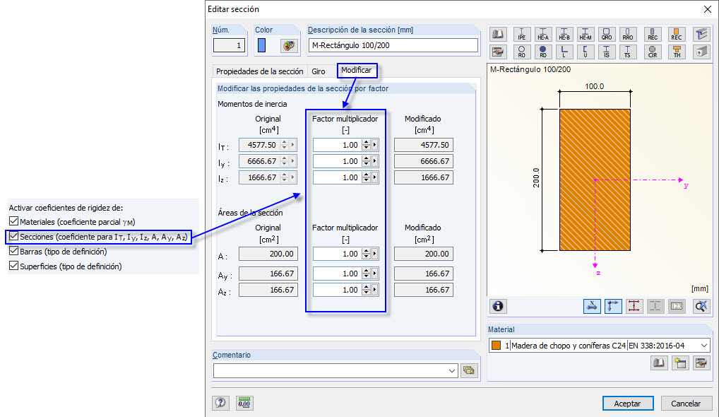Open the Modificar tab
Screen dimensions: 719x417
tap(357, 71)
